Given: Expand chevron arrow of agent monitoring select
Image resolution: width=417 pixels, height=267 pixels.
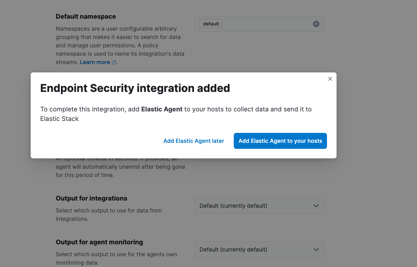Looking at the screenshot, I should coord(316,249).
